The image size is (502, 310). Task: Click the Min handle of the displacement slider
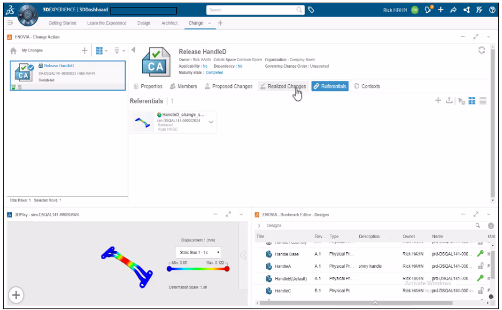click(x=169, y=269)
